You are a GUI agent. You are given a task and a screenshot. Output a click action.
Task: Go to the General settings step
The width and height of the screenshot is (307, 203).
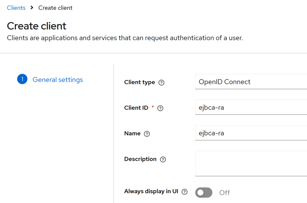pyautogui.click(x=58, y=80)
